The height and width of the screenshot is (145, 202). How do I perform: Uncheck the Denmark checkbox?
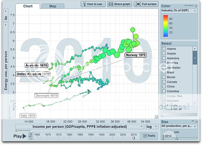pos(164,100)
